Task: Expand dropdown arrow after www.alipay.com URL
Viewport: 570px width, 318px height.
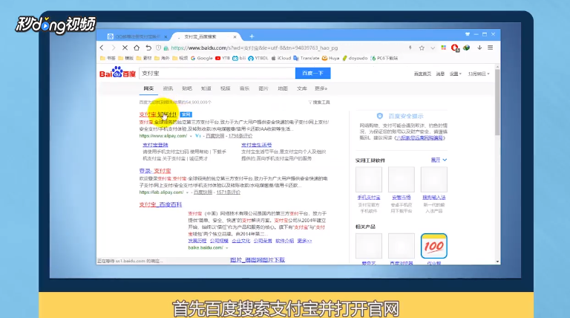Action: point(191,136)
